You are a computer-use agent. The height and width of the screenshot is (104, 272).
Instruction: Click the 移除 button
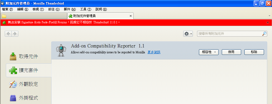(254, 52)
